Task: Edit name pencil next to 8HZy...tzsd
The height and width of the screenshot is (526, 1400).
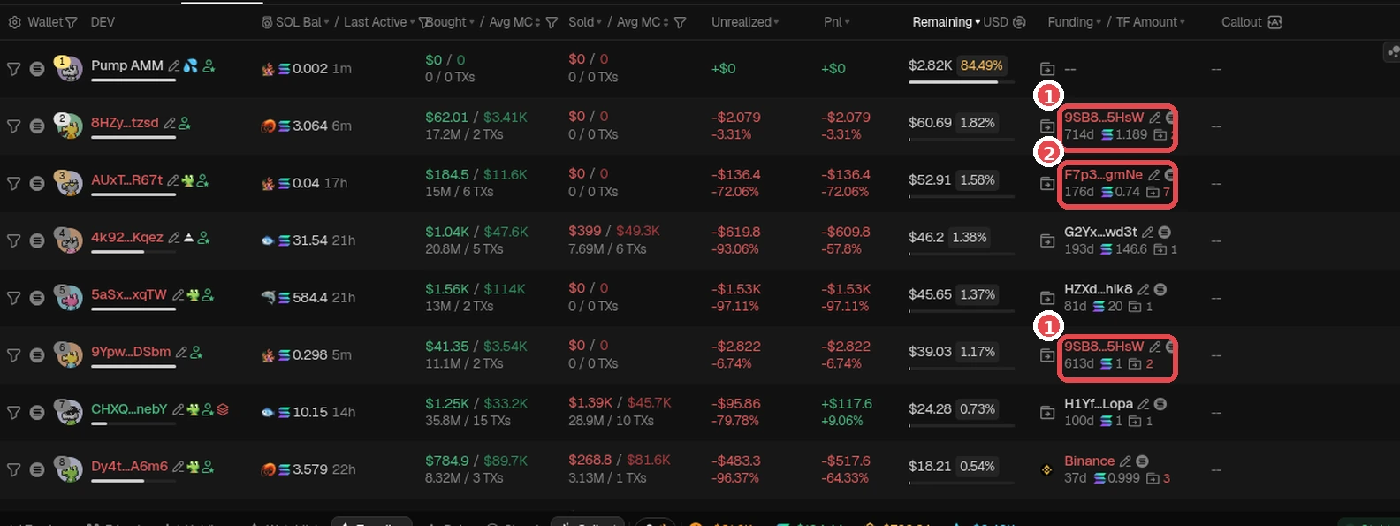Action: pyautogui.click(x=169, y=123)
